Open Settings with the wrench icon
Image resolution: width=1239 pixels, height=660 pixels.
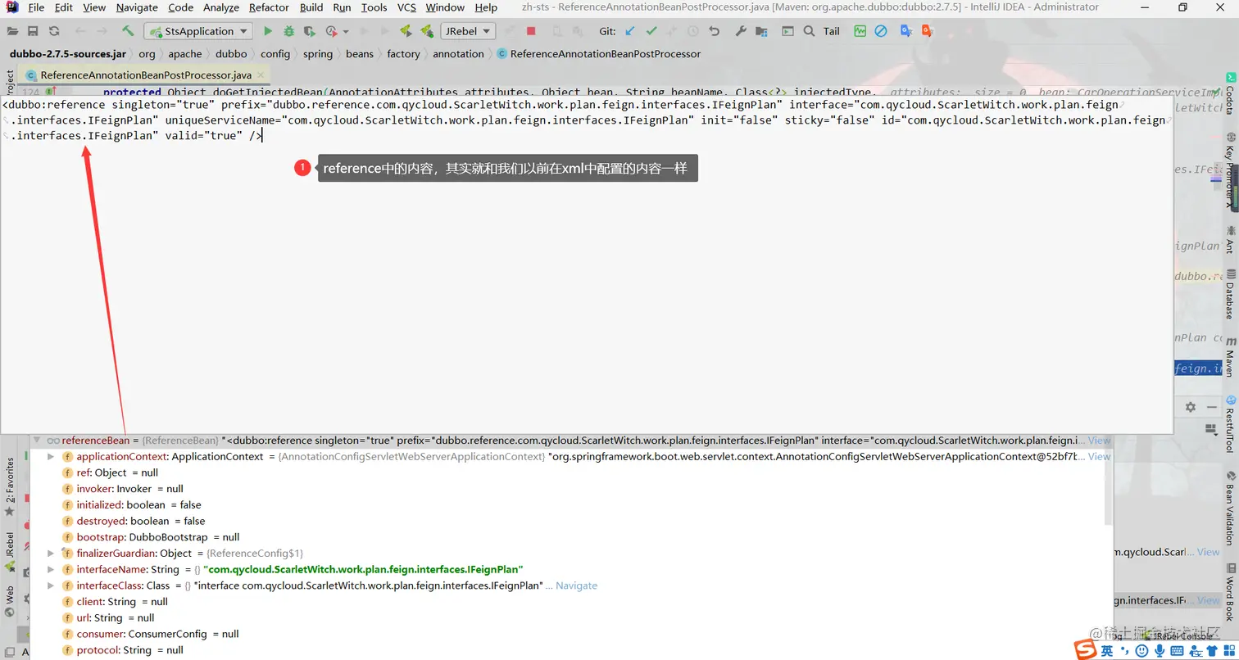(x=741, y=31)
